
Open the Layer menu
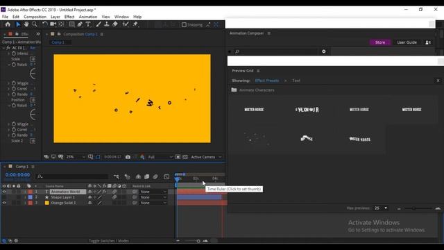[x=55, y=17]
